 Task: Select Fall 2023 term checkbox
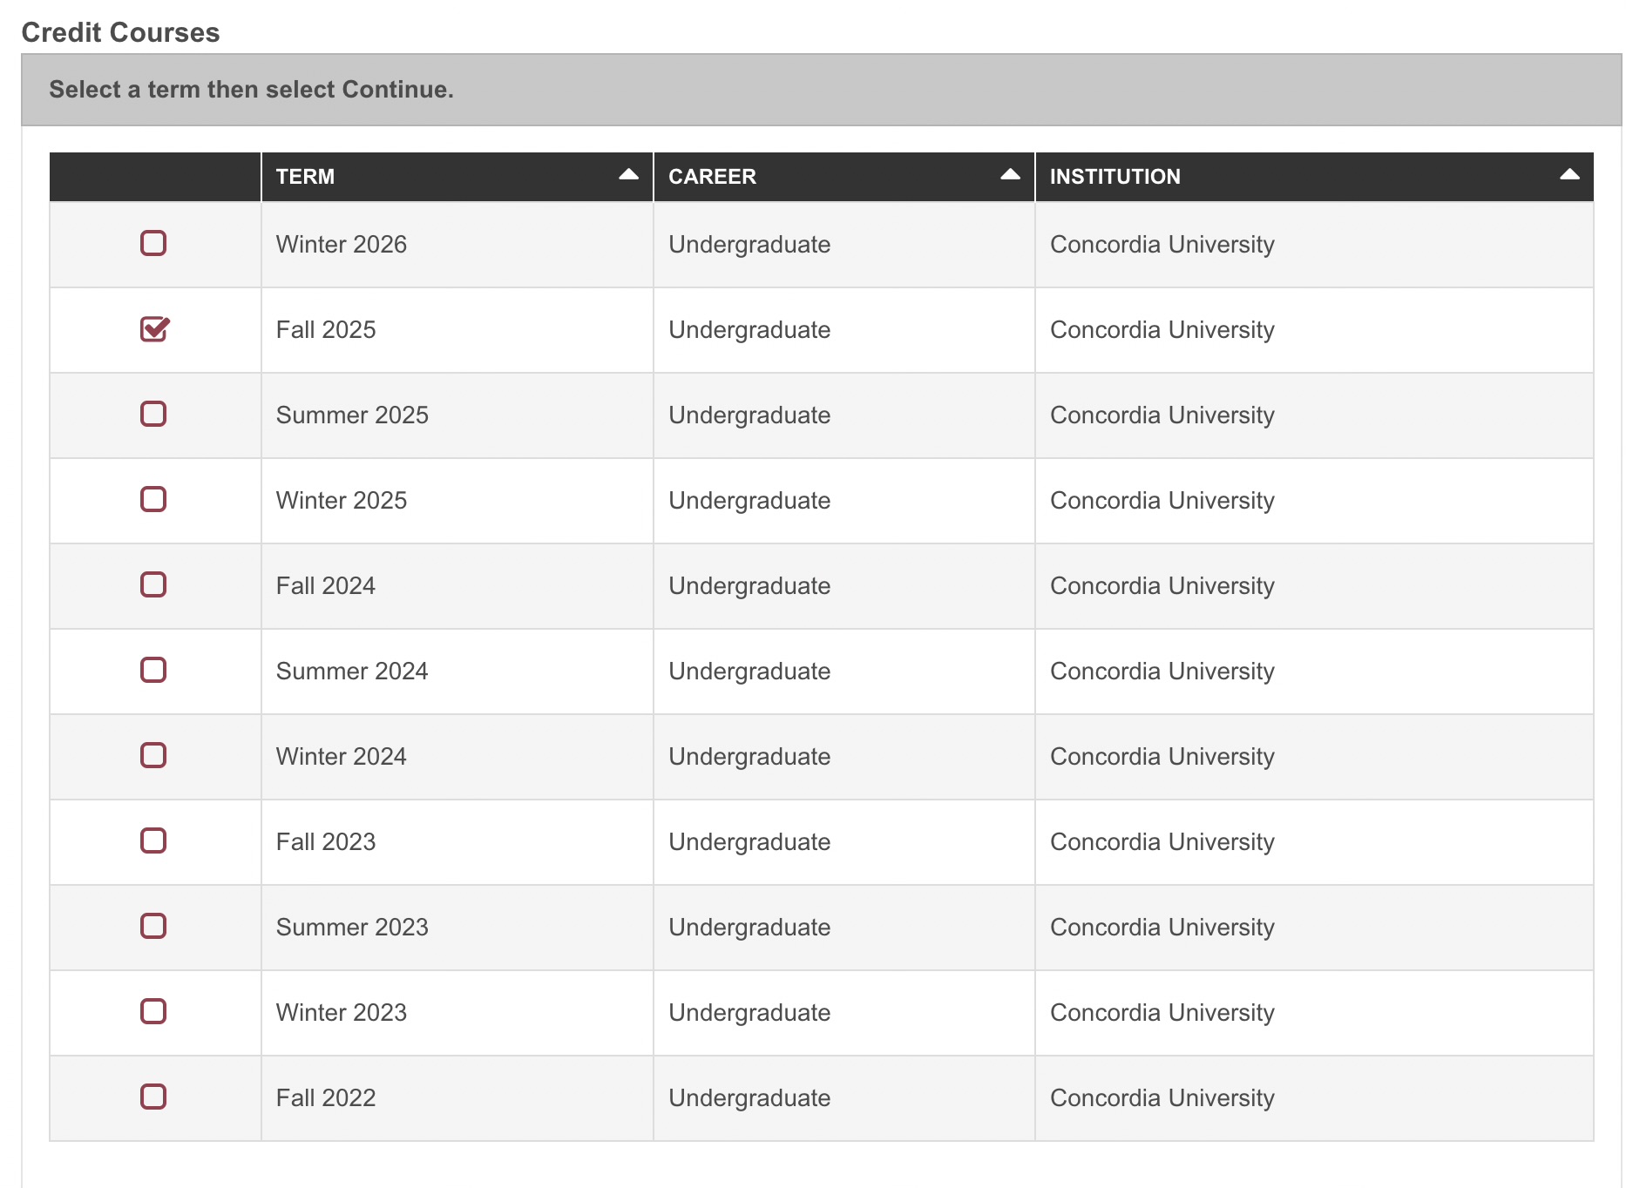(153, 840)
